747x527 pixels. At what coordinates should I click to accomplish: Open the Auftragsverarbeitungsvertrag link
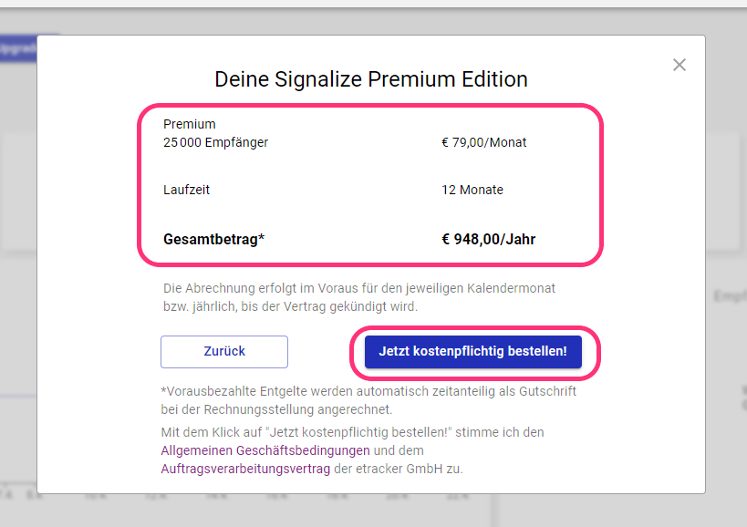point(245,469)
